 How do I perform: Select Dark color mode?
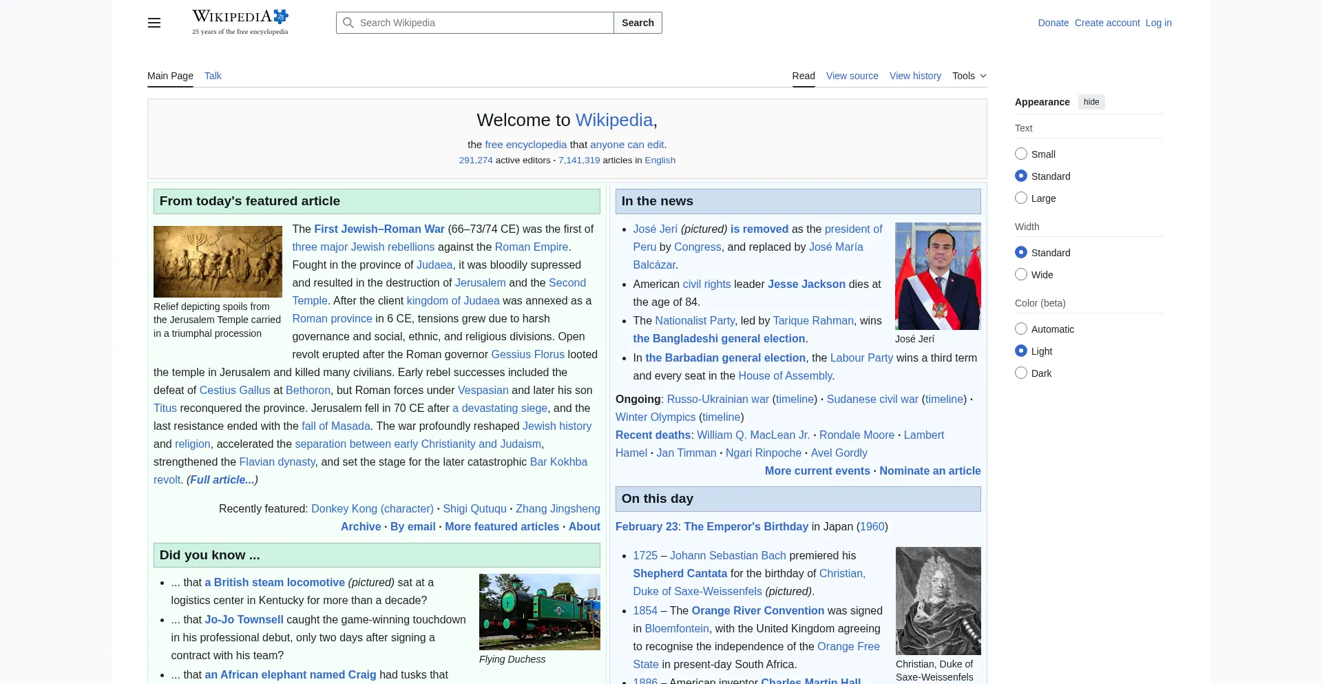1021,373
